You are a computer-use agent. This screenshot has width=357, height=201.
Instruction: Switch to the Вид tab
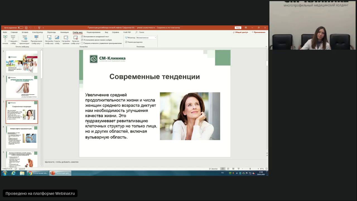coord(106,32)
